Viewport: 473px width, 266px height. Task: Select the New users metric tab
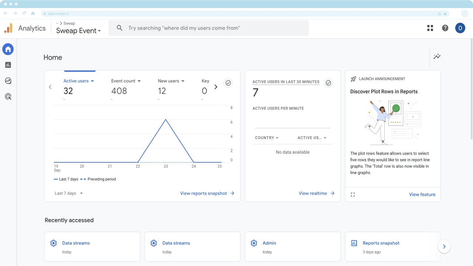(x=171, y=81)
